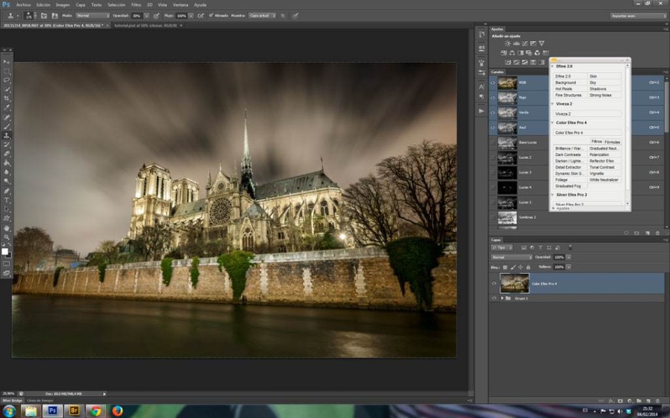The height and width of the screenshot is (418, 670).
Task: Select the Move tool in the toolbox
Action: coord(7,62)
